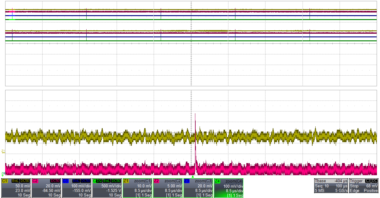Click the DC50 coupling indicator in C1 box

coord(25,181)
